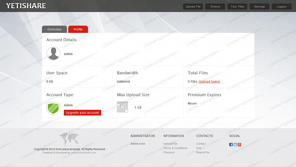This screenshot has width=296, height=167.
Task: Click the Unlimited bandwidth value
Action: pos(123,82)
